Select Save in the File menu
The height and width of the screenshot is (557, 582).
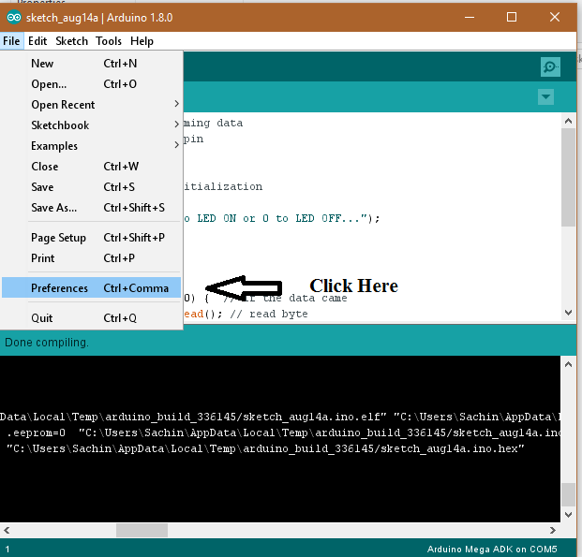(91, 187)
